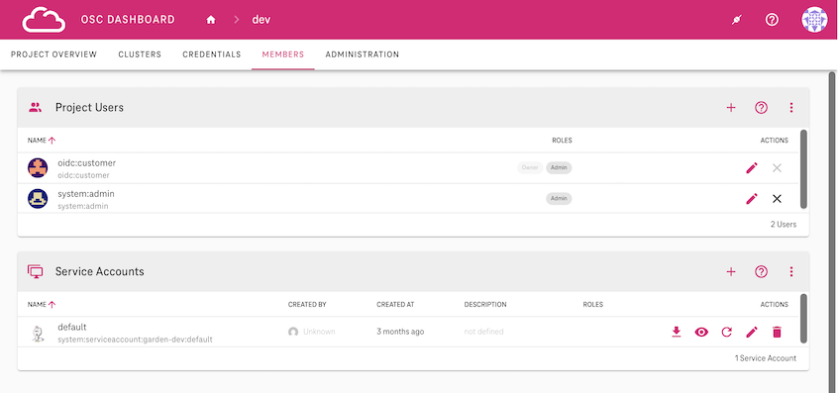The image size is (838, 393).
Task: Open help for Service Accounts
Action: pyautogui.click(x=761, y=271)
